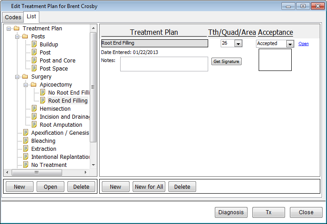Switch to the List tab

tap(31, 17)
